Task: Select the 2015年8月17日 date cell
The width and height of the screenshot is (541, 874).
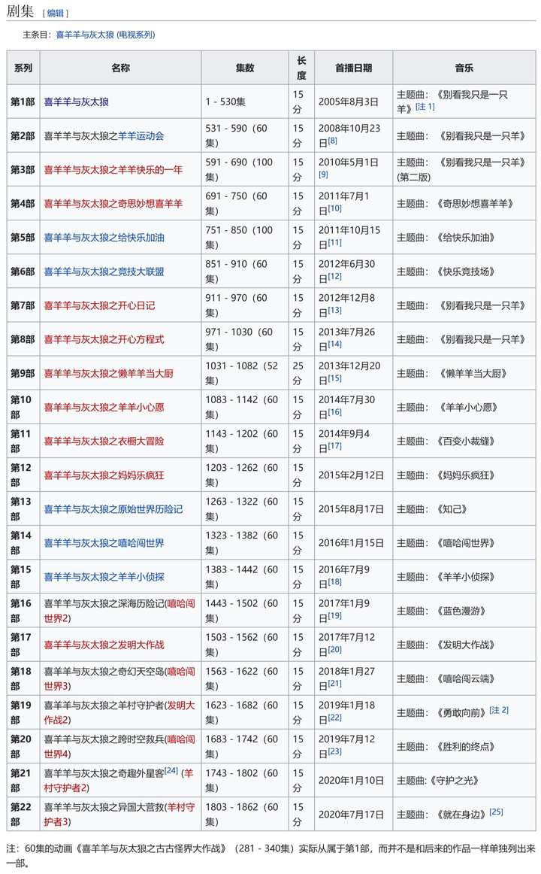Action: click(x=353, y=509)
